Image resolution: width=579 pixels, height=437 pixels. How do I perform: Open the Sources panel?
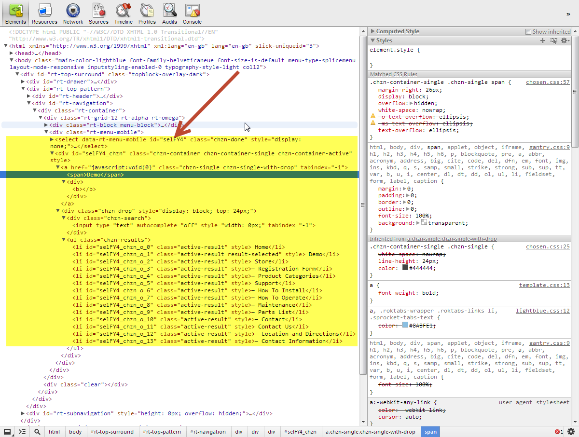[98, 13]
